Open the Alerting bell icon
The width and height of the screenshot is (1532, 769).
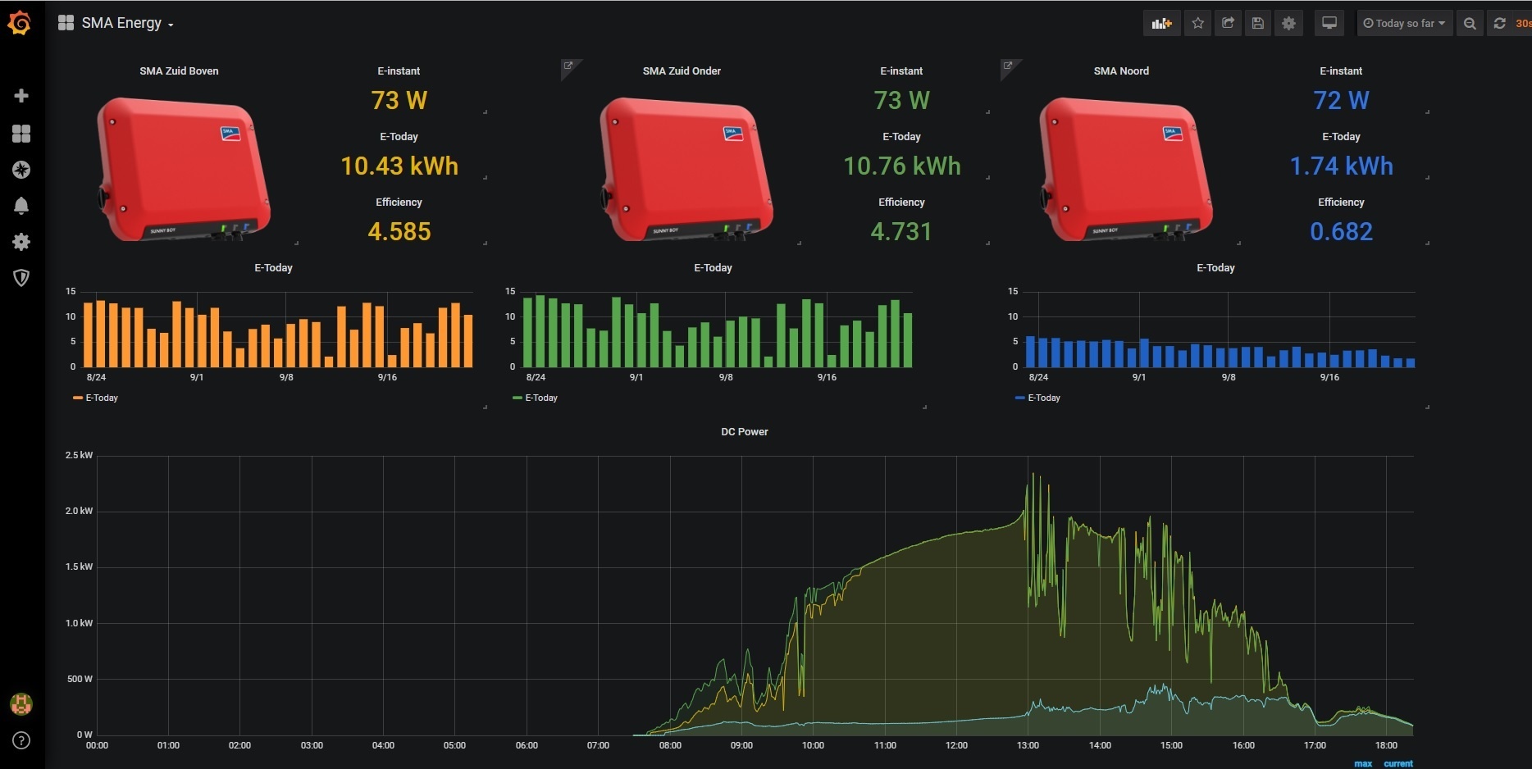click(21, 206)
